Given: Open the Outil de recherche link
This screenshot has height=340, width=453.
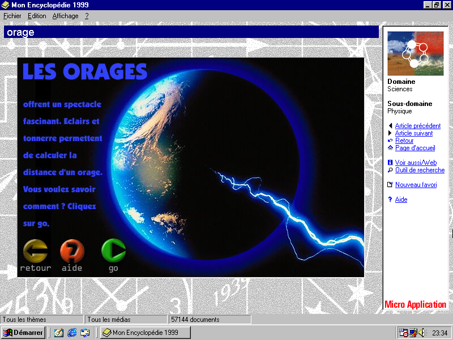Looking at the screenshot, I should pos(420,170).
